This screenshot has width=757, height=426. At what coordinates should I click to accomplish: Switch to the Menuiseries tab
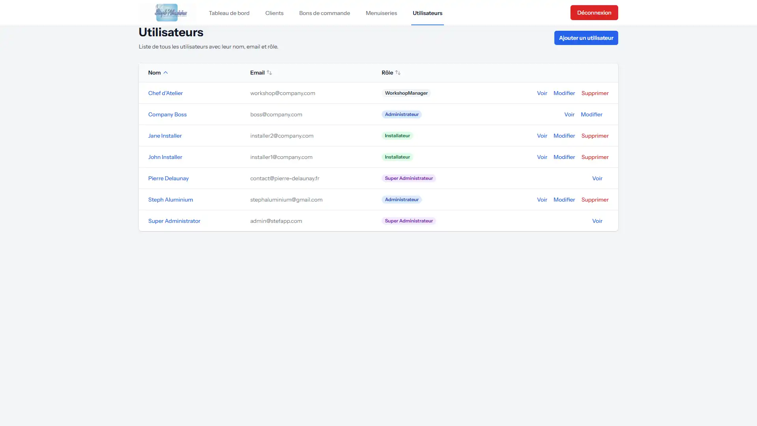381,13
